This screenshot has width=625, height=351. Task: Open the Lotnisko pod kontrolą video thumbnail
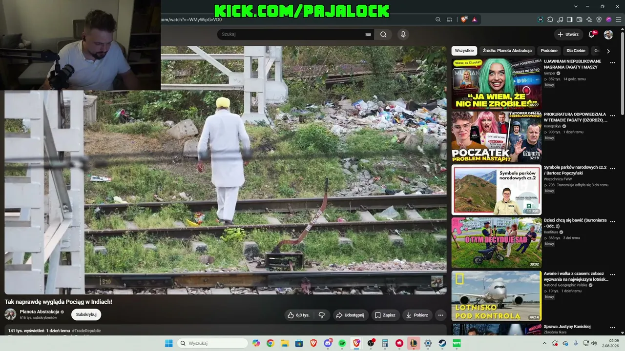497,296
